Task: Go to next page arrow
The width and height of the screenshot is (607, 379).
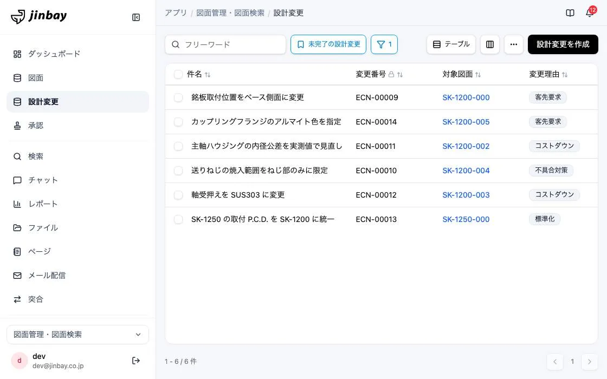Action: (x=589, y=362)
